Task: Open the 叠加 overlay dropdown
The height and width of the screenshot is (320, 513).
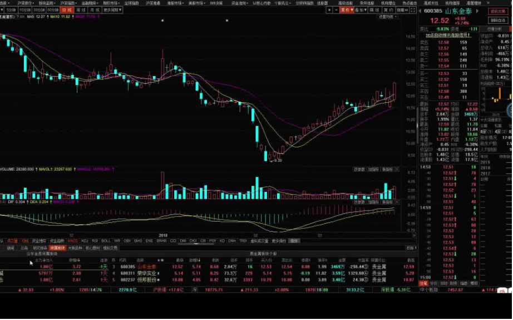Action: tap(361, 10)
